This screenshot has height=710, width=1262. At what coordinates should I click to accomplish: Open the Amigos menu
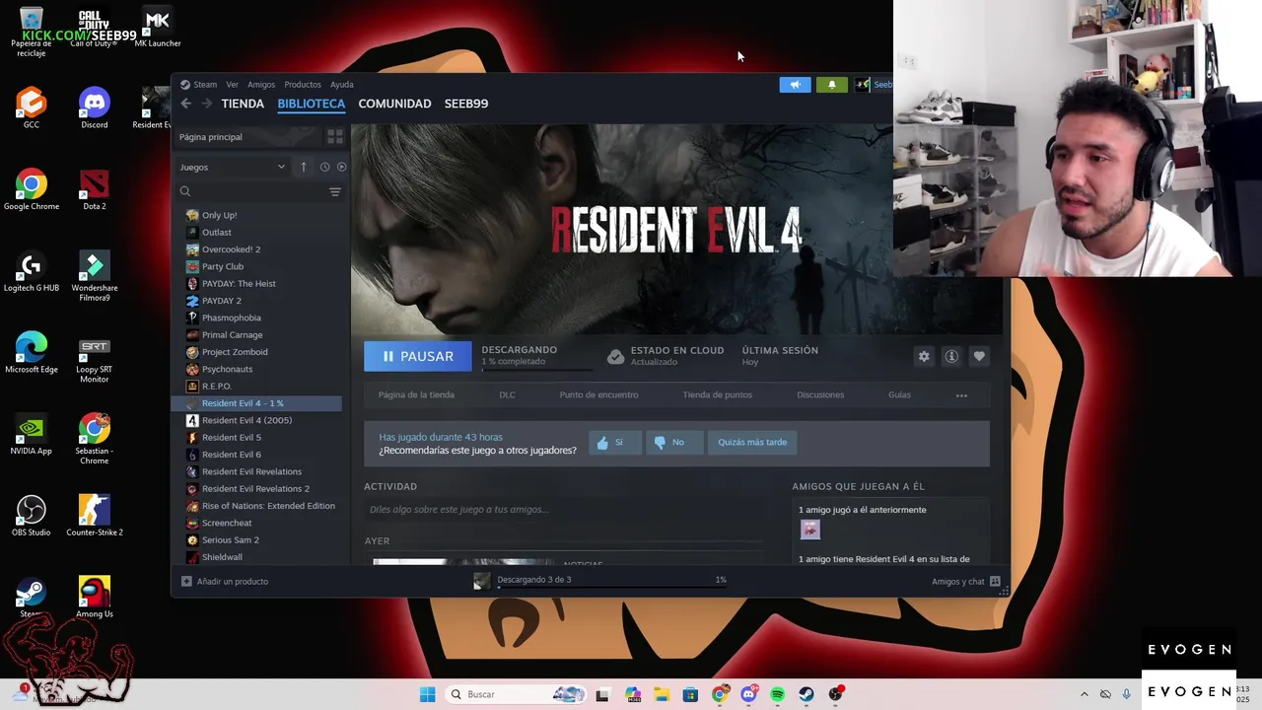(x=261, y=85)
